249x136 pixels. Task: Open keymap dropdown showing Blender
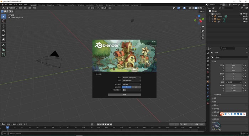point(131,84)
